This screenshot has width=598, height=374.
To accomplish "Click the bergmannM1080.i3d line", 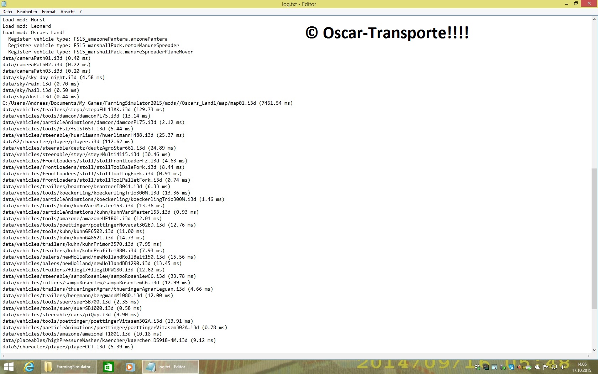I will click(88, 296).
